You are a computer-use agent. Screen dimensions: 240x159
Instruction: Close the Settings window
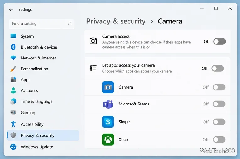pos(230,8)
